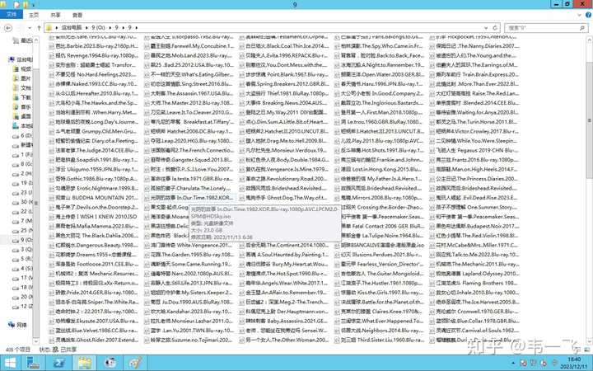The height and width of the screenshot is (371, 593).
Task: Click the Mob.Land.2023 file icon
Action: pyautogui.click(x=147, y=56)
